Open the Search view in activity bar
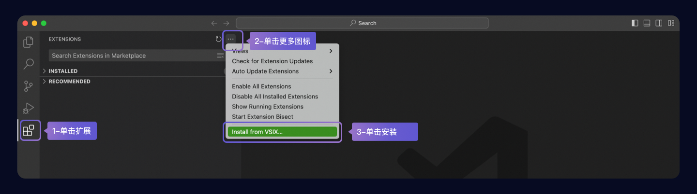Screen dimensions: 697x194 29,64
